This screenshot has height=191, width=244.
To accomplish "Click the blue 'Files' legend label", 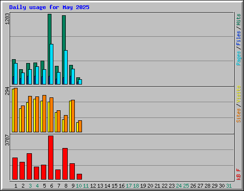I will click(239, 38).
